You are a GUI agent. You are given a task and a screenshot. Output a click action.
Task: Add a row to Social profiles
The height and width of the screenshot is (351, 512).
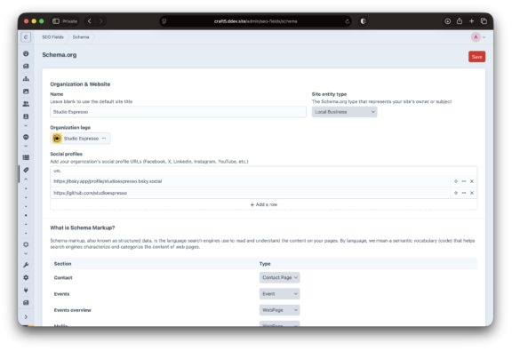(263, 204)
